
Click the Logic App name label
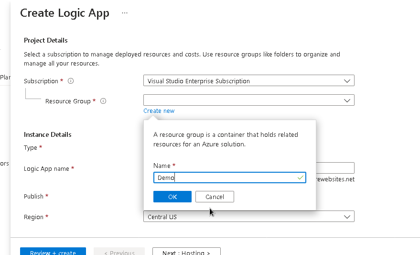click(x=46, y=169)
